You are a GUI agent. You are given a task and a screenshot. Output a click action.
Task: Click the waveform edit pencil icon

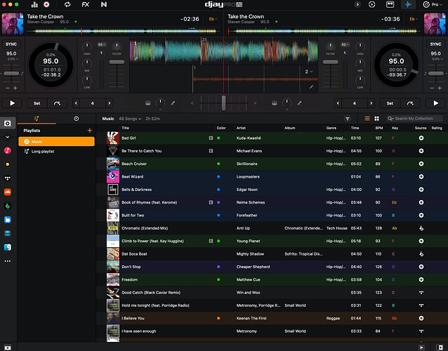click(x=311, y=86)
